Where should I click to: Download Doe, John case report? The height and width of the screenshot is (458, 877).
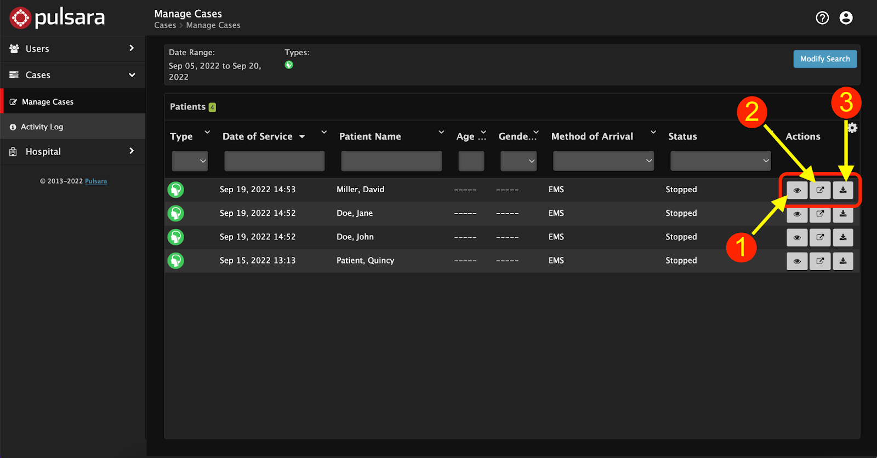[x=843, y=237]
